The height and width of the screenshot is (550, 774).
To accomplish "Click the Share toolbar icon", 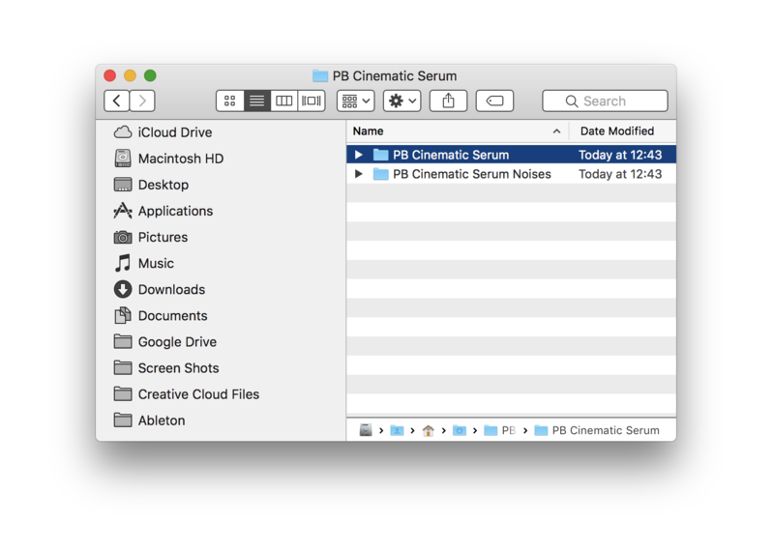I will [448, 101].
